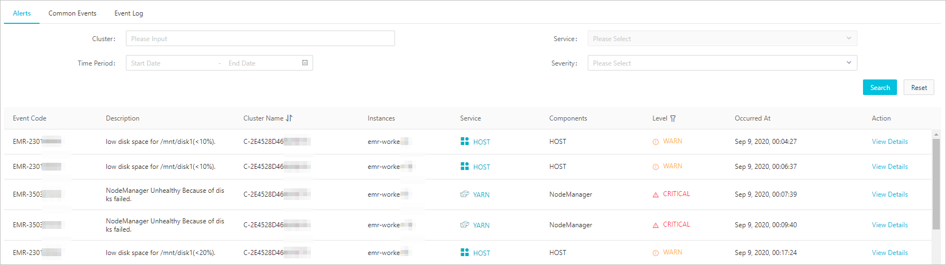Click the Reset button
The height and width of the screenshot is (265, 946).
point(919,87)
